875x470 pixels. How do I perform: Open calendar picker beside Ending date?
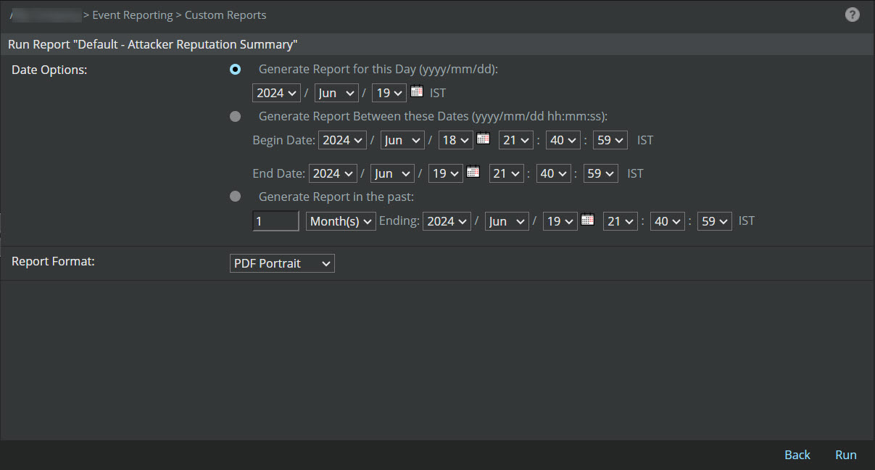point(588,220)
